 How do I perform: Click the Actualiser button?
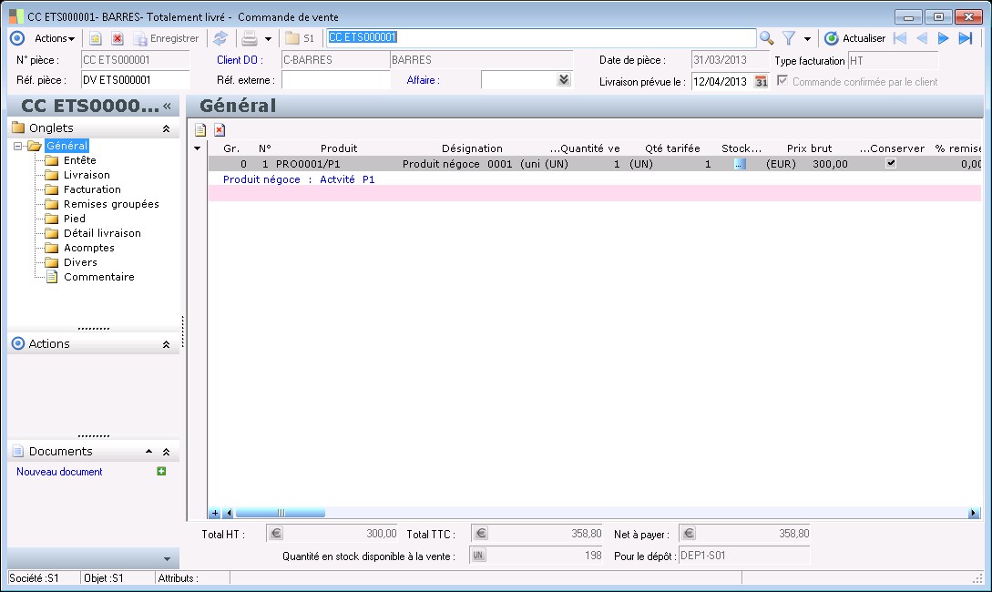854,38
